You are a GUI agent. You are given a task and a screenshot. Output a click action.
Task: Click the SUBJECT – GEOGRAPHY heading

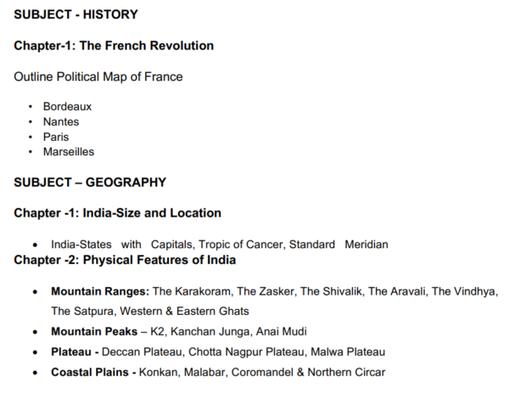pos(90,183)
